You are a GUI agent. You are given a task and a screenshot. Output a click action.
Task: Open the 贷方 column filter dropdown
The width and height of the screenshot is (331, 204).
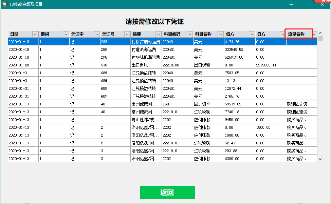282,34
